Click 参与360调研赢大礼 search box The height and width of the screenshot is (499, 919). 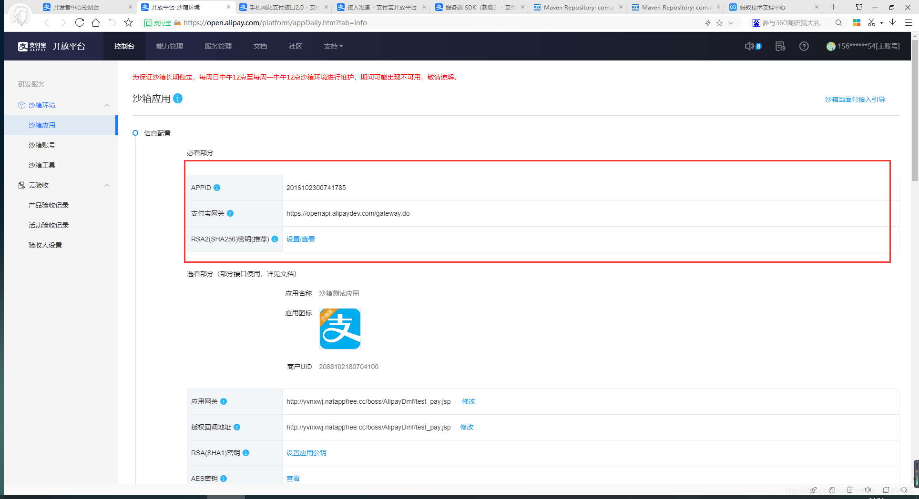click(x=791, y=23)
